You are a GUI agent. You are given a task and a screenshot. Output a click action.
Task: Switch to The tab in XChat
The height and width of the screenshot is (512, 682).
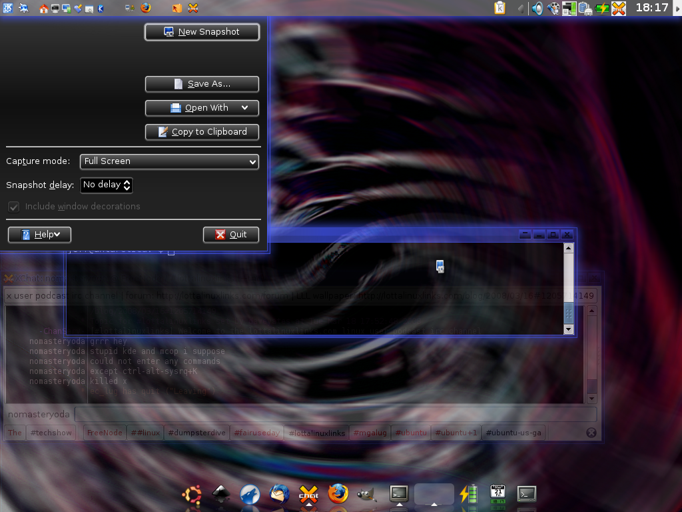[15, 433]
